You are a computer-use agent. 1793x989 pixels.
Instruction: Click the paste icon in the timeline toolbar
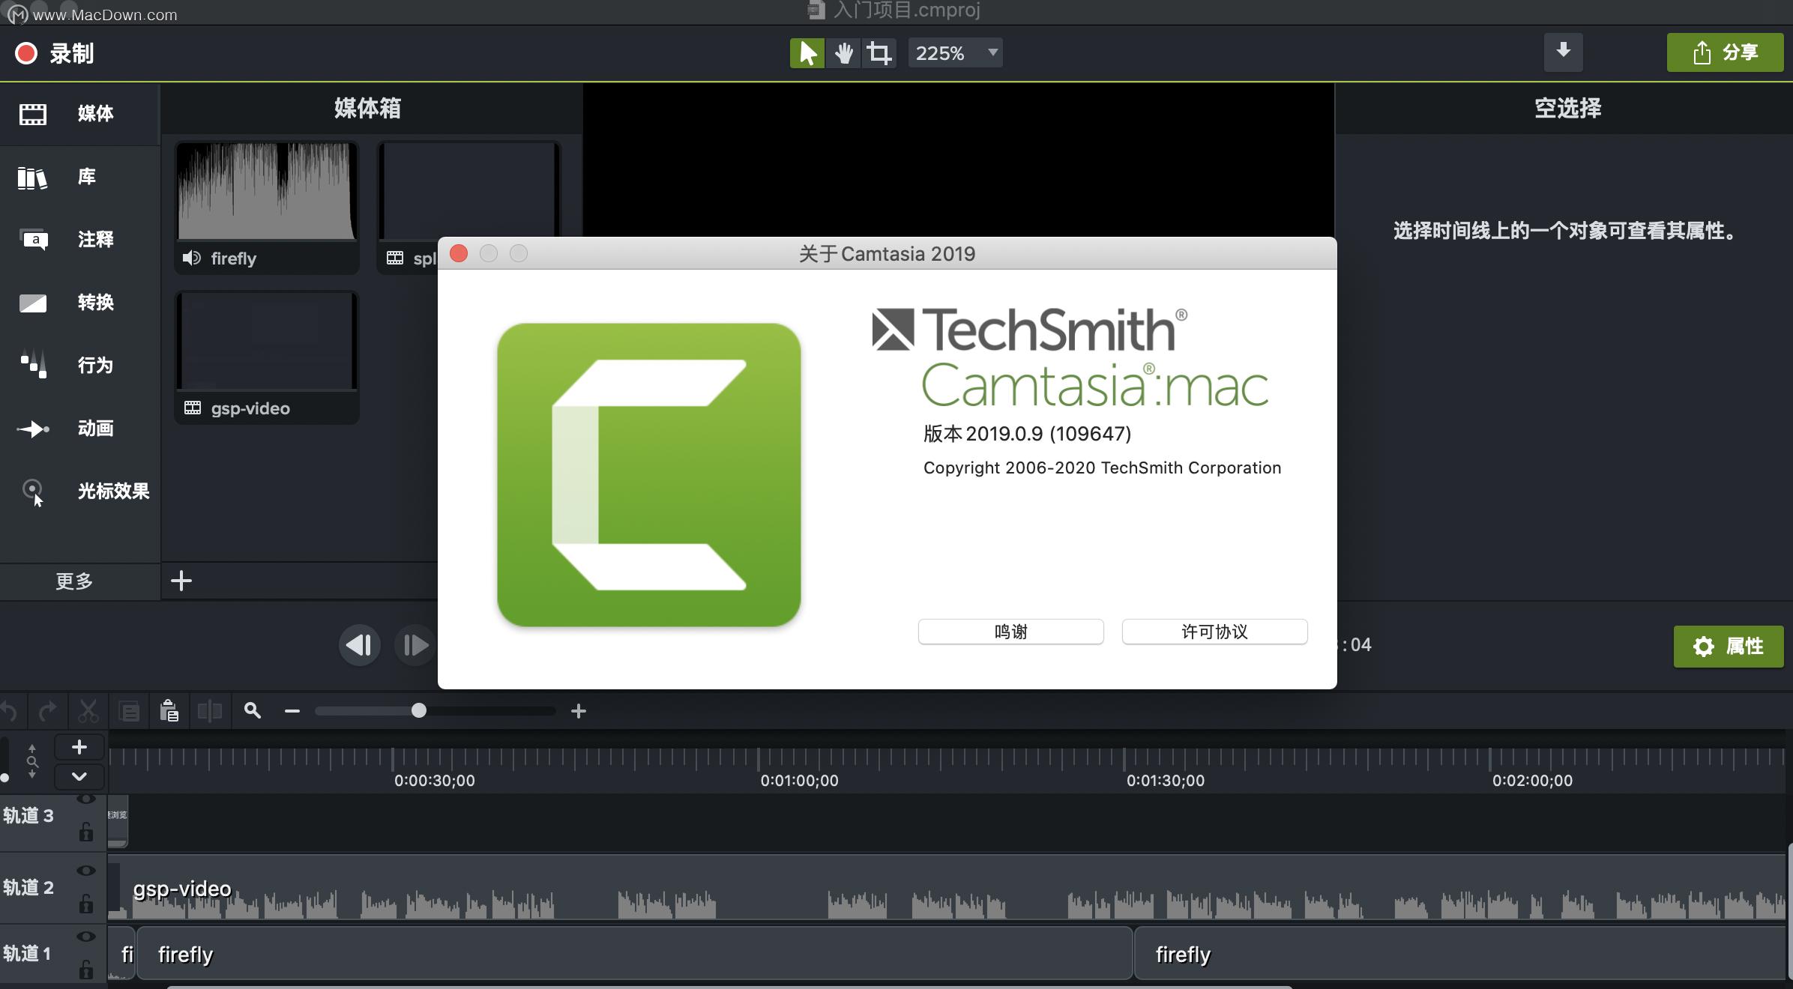pos(169,712)
